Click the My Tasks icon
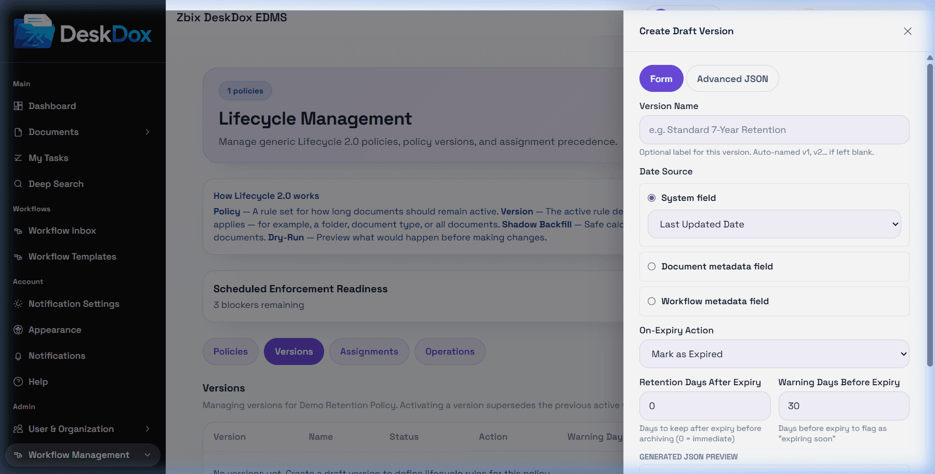The width and height of the screenshot is (935, 474). (18, 158)
